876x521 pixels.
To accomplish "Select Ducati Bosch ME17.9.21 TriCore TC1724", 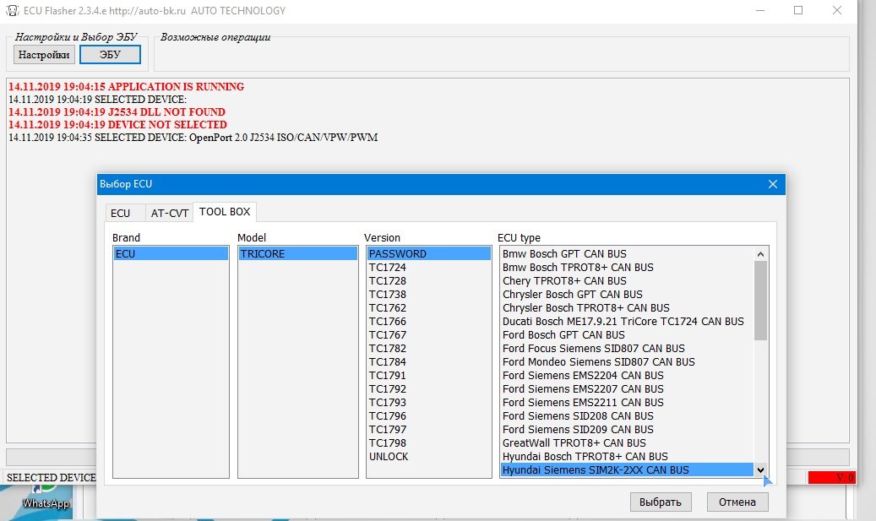I will (x=623, y=322).
